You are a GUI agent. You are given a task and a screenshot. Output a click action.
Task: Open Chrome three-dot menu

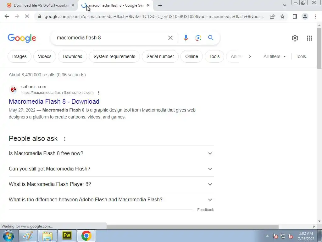coord(315,16)
